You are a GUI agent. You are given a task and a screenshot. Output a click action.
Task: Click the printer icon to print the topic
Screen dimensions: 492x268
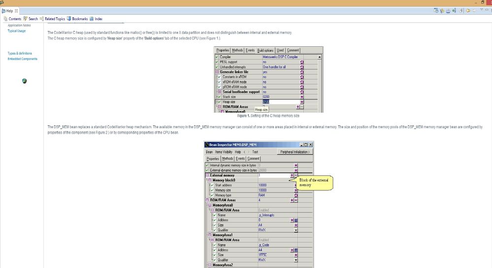[448, 11]
